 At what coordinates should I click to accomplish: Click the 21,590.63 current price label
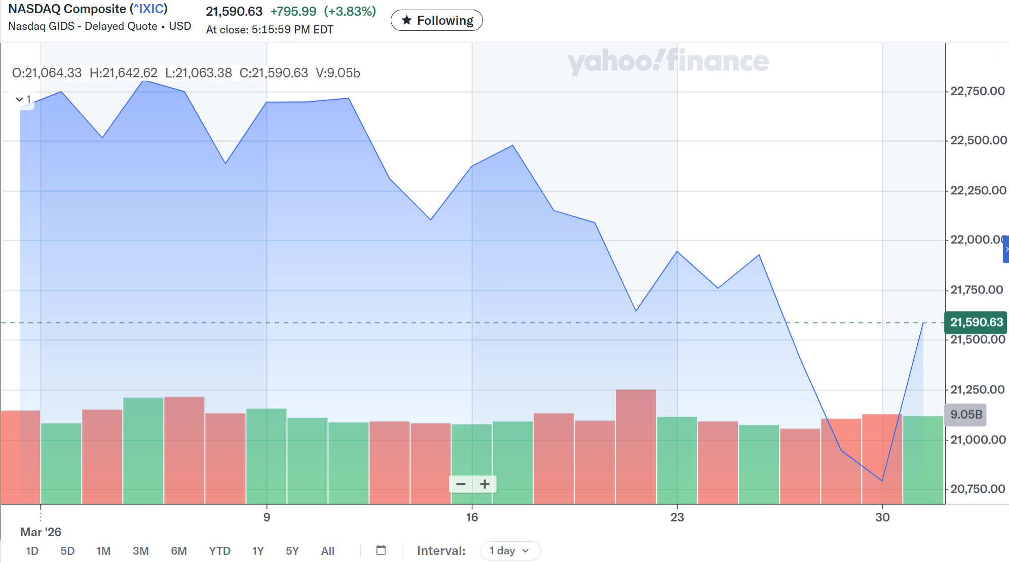pyautogui.click(x=976, y=323)
